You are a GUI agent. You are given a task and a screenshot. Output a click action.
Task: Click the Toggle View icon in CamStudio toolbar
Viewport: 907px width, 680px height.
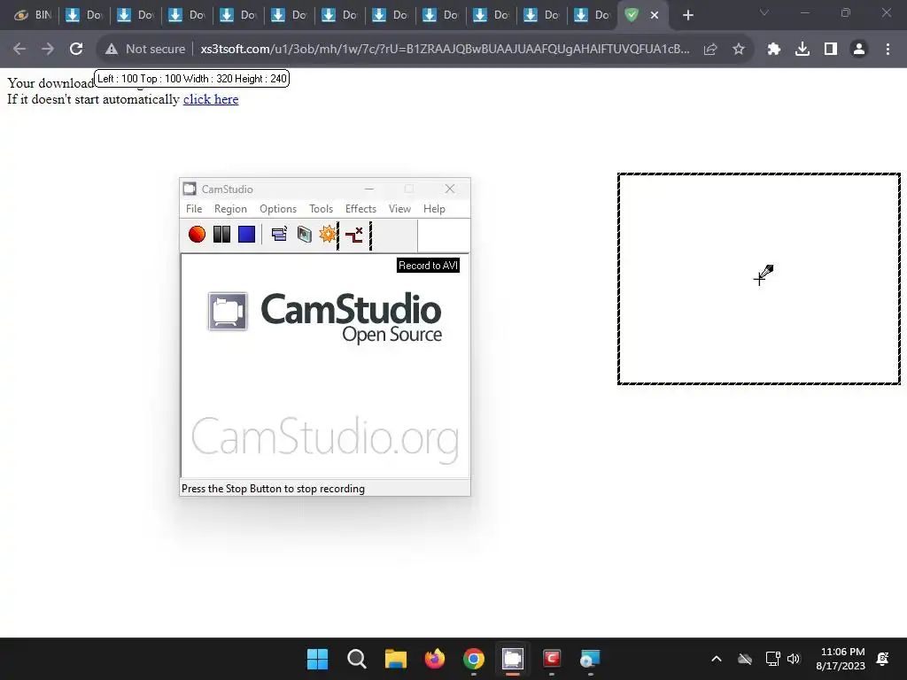tap(279, 234)
